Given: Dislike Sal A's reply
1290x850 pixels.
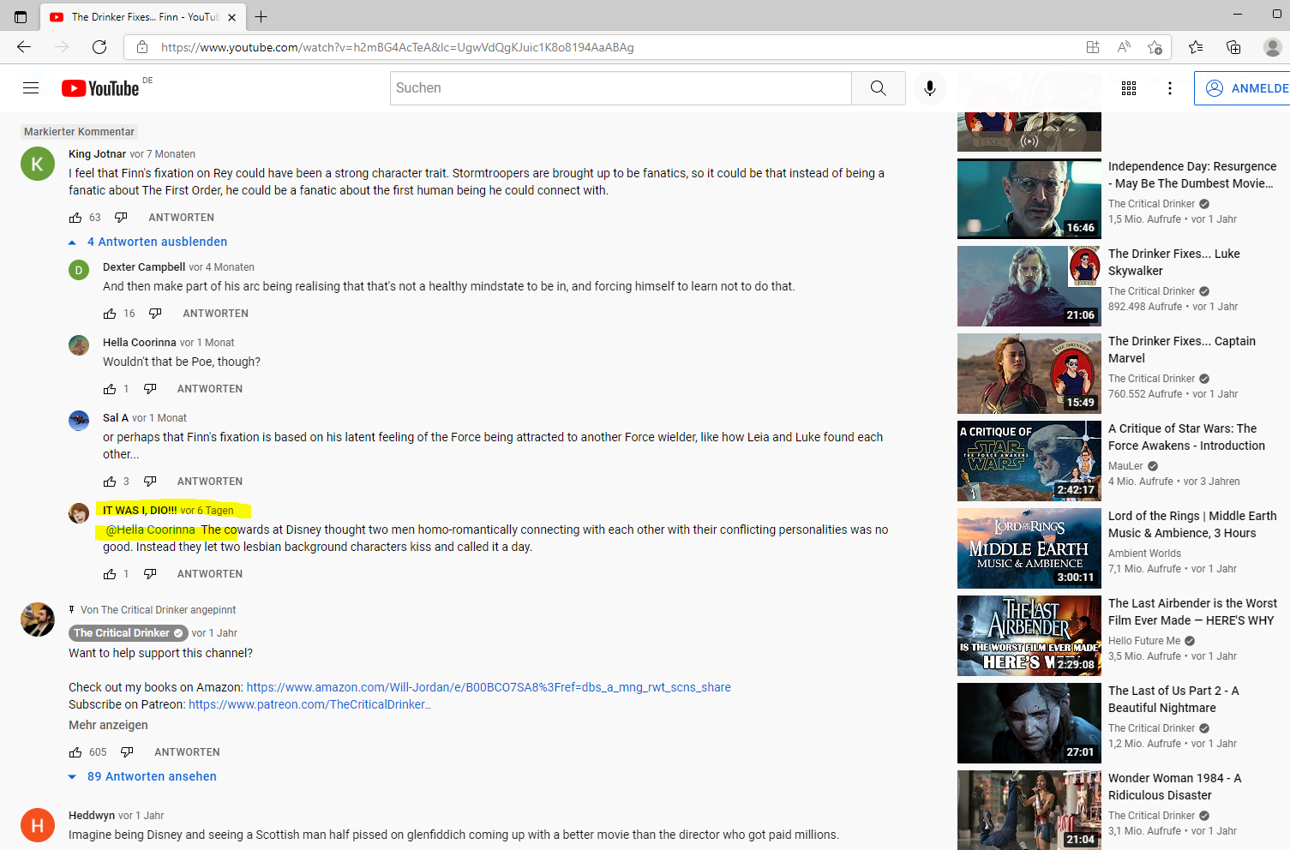Looking at the screenshot, I should (x=150, y=482).
